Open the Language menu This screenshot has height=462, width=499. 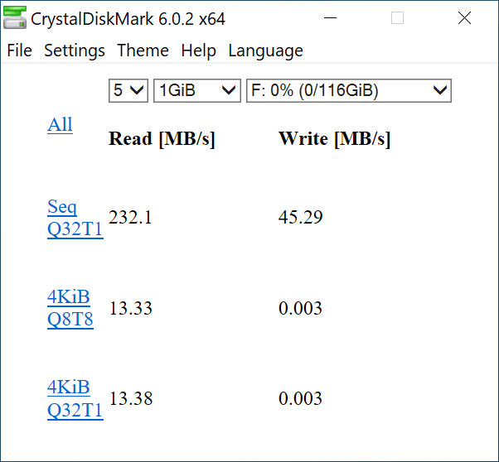coord(265,51)
